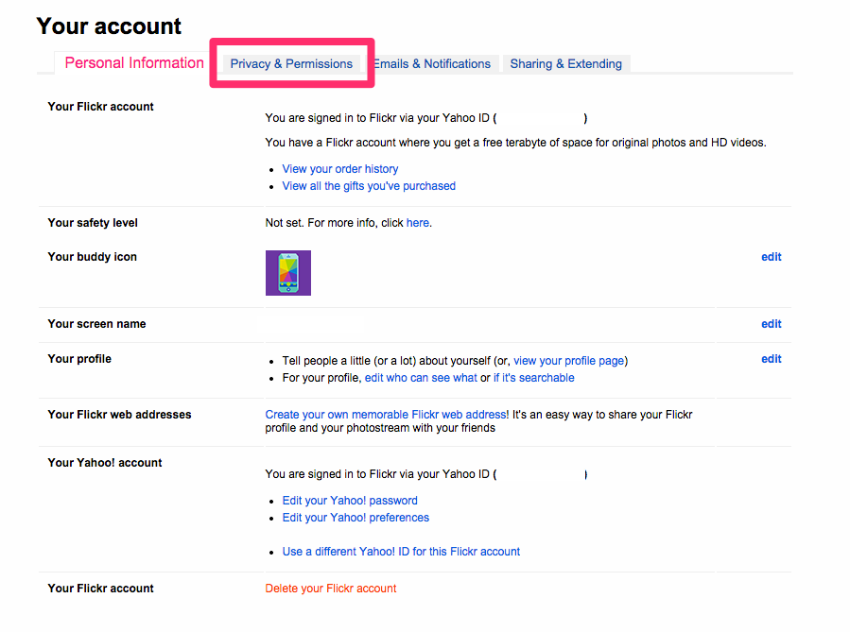Edit your screen name
The width and height of the screenshot is (850, 632).
(x=771, y=324)
